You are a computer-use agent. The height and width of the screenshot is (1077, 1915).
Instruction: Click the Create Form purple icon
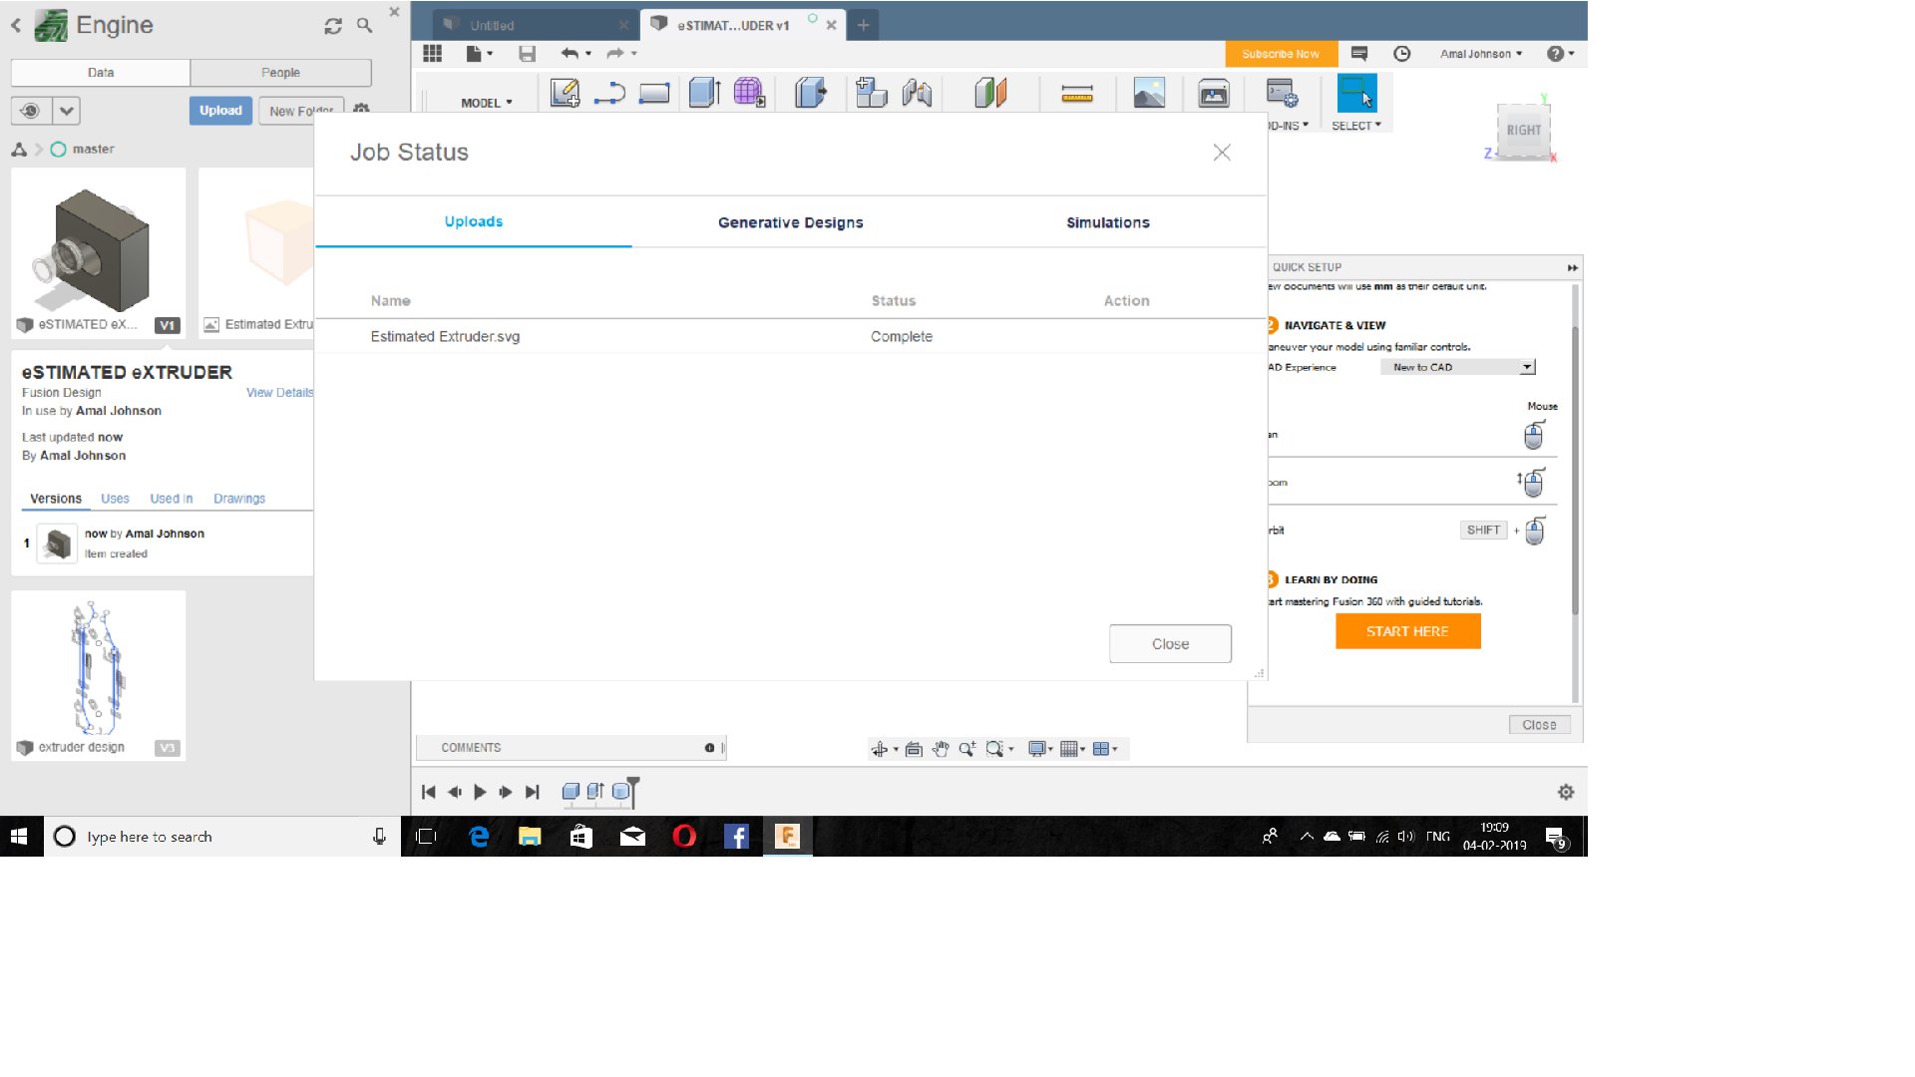pos(749,94)
